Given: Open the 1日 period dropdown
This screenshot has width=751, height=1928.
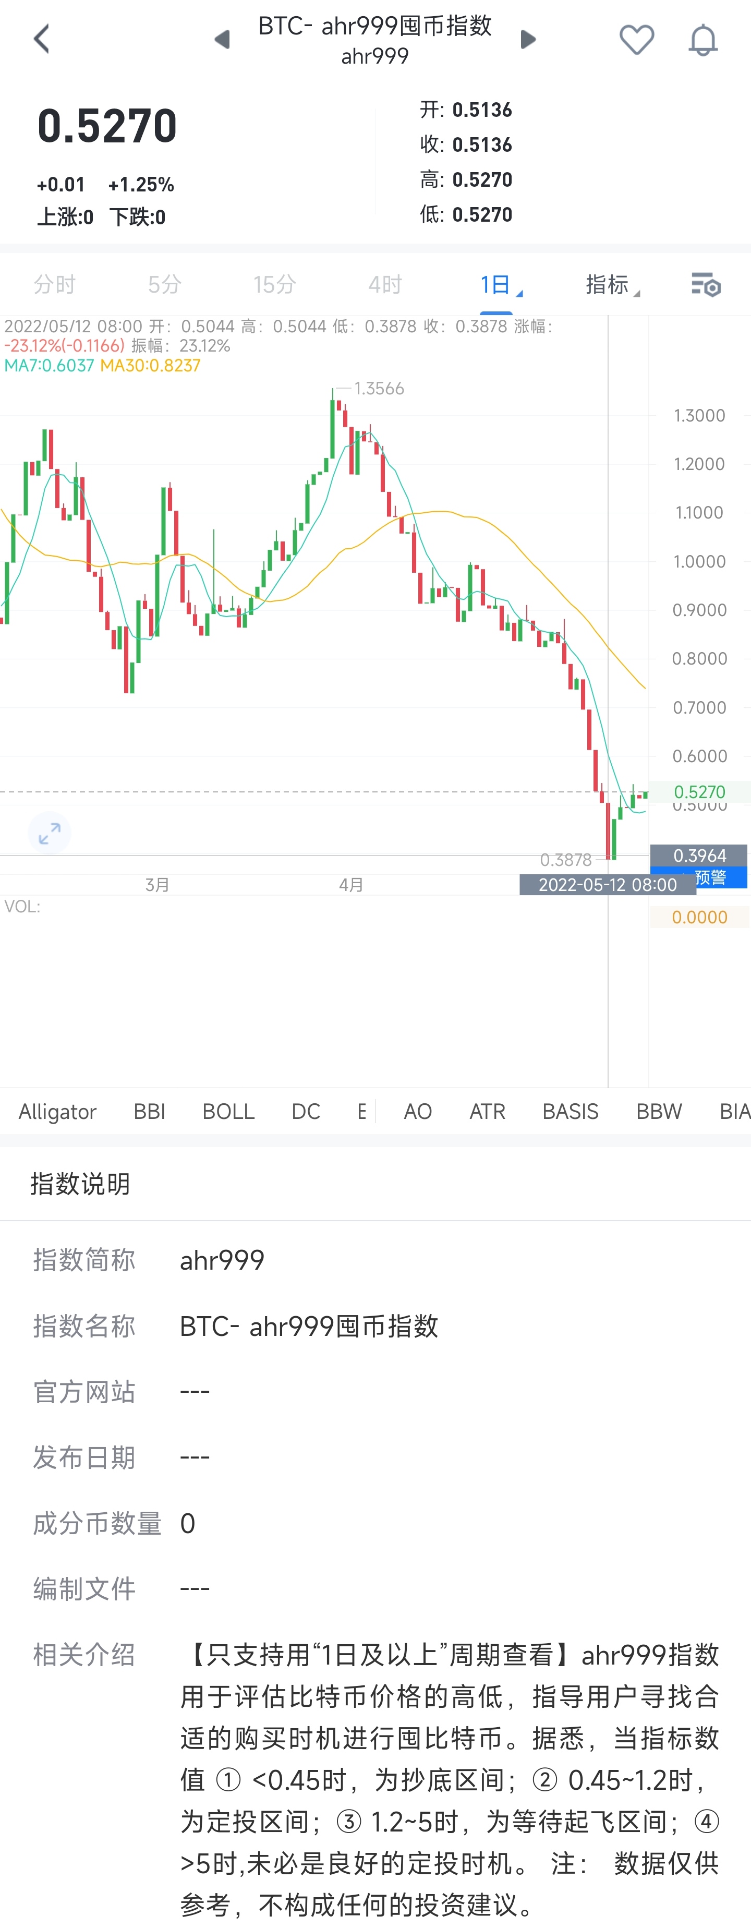Looking at the screenshot, I should [500, 284].
